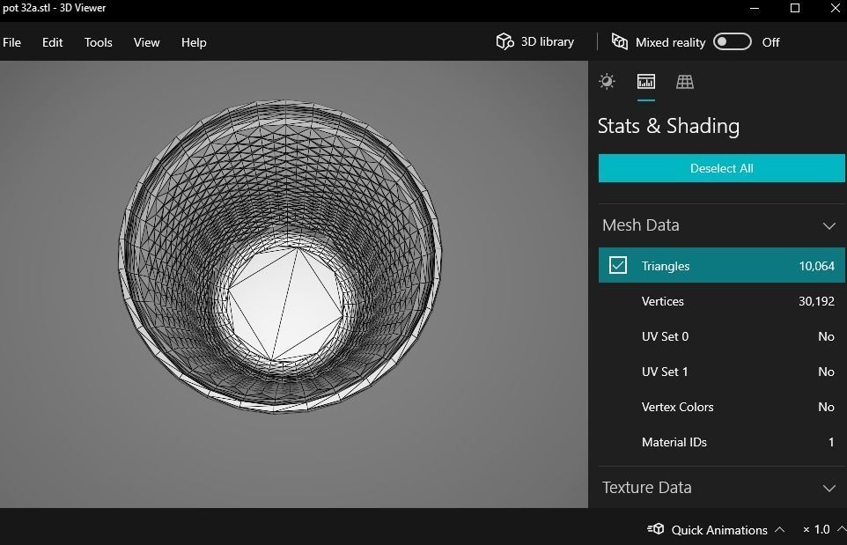
Task: Select the Stats & Shading chart tab
Action: 646,82
